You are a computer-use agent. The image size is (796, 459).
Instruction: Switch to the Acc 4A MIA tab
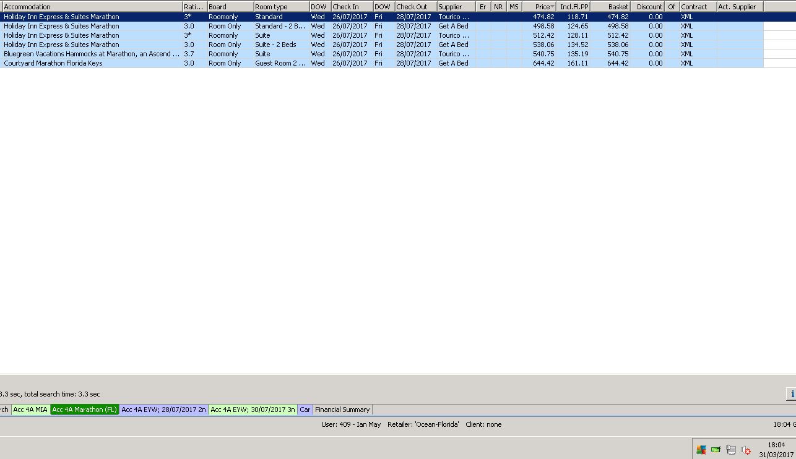[30, 410]
